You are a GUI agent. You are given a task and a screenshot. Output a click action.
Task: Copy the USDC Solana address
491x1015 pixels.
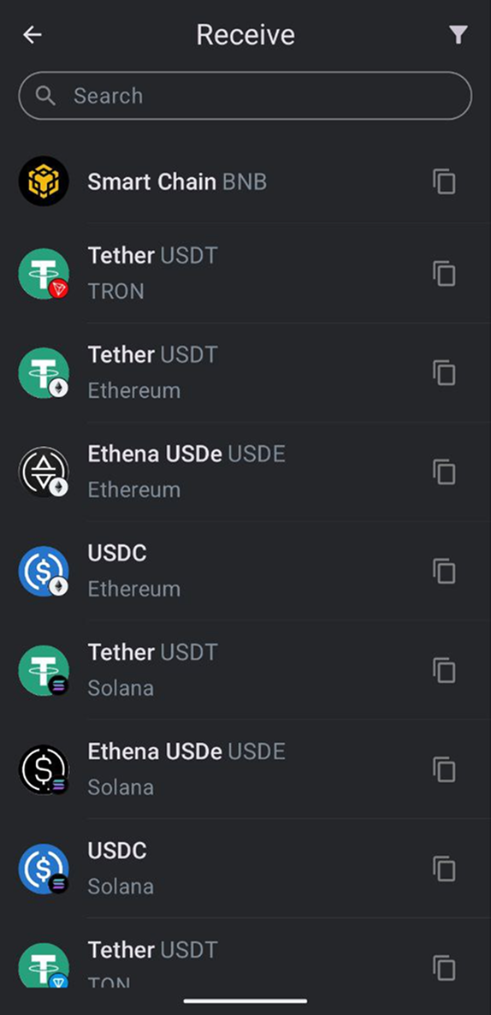(445, 869)
